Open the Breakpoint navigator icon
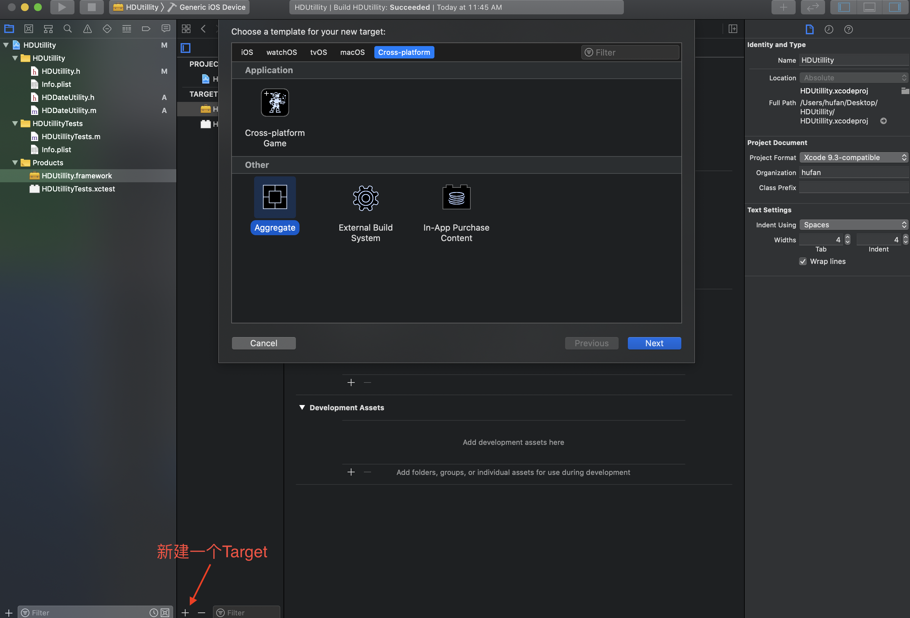910x618 pixels. click(x=146, y=29)
